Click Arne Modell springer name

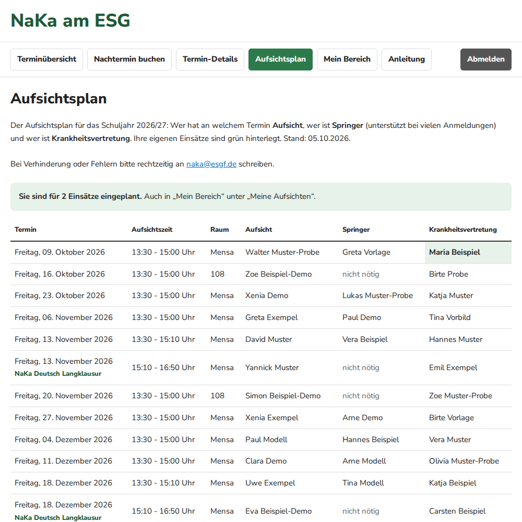pos(364,461)
